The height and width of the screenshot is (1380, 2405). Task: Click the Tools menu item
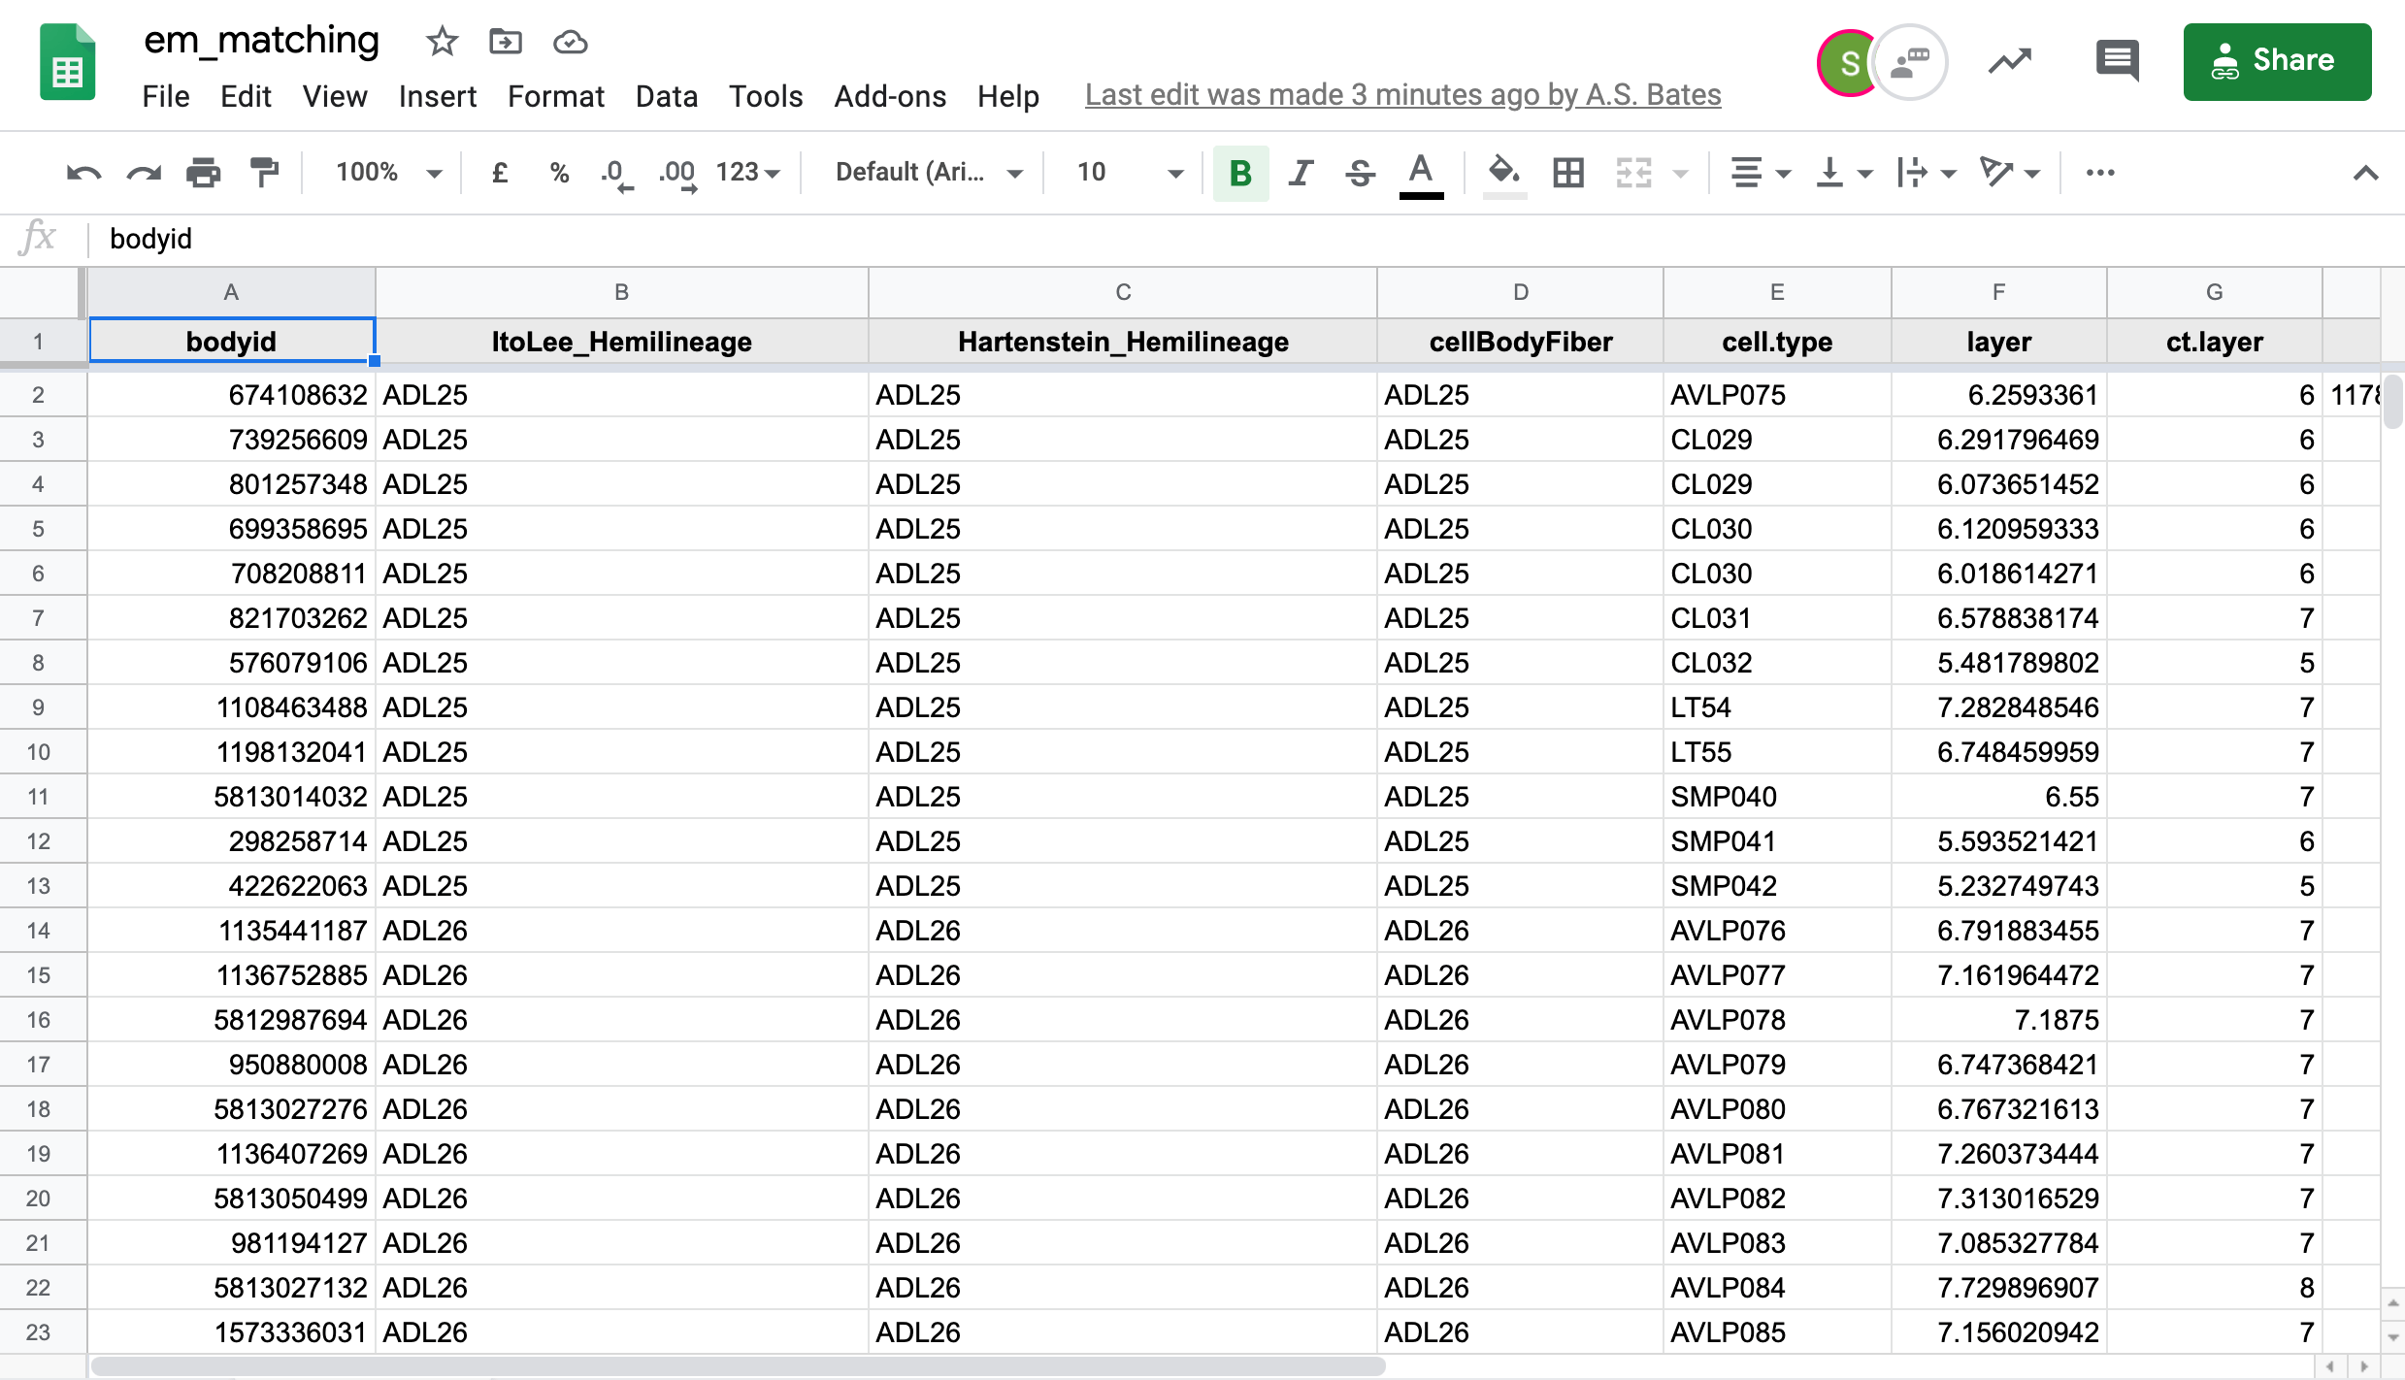click(765, 96)
